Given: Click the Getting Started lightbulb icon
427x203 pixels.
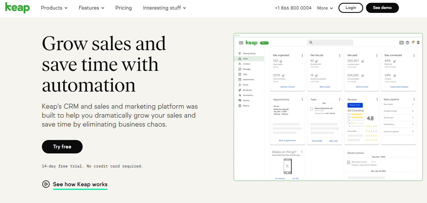Looking at the screenshot, I should (240, 53).
